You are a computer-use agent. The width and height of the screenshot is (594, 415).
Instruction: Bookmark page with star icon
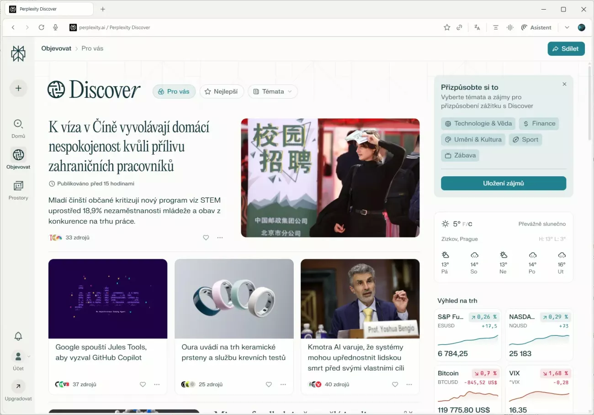(447, 27)
